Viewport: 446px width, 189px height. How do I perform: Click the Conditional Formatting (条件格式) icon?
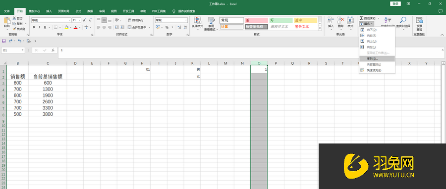[x=197, y=20]
